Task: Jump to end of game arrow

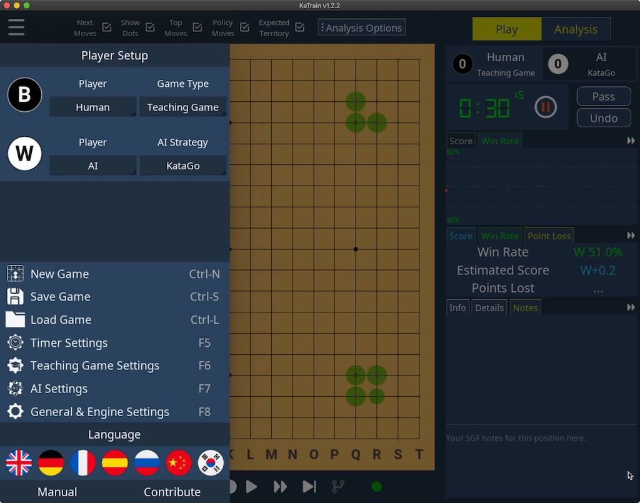Action: point(309,486)
